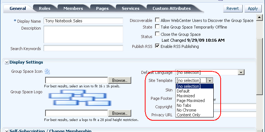Browse for a Group Space Logo file

point(119,113)
